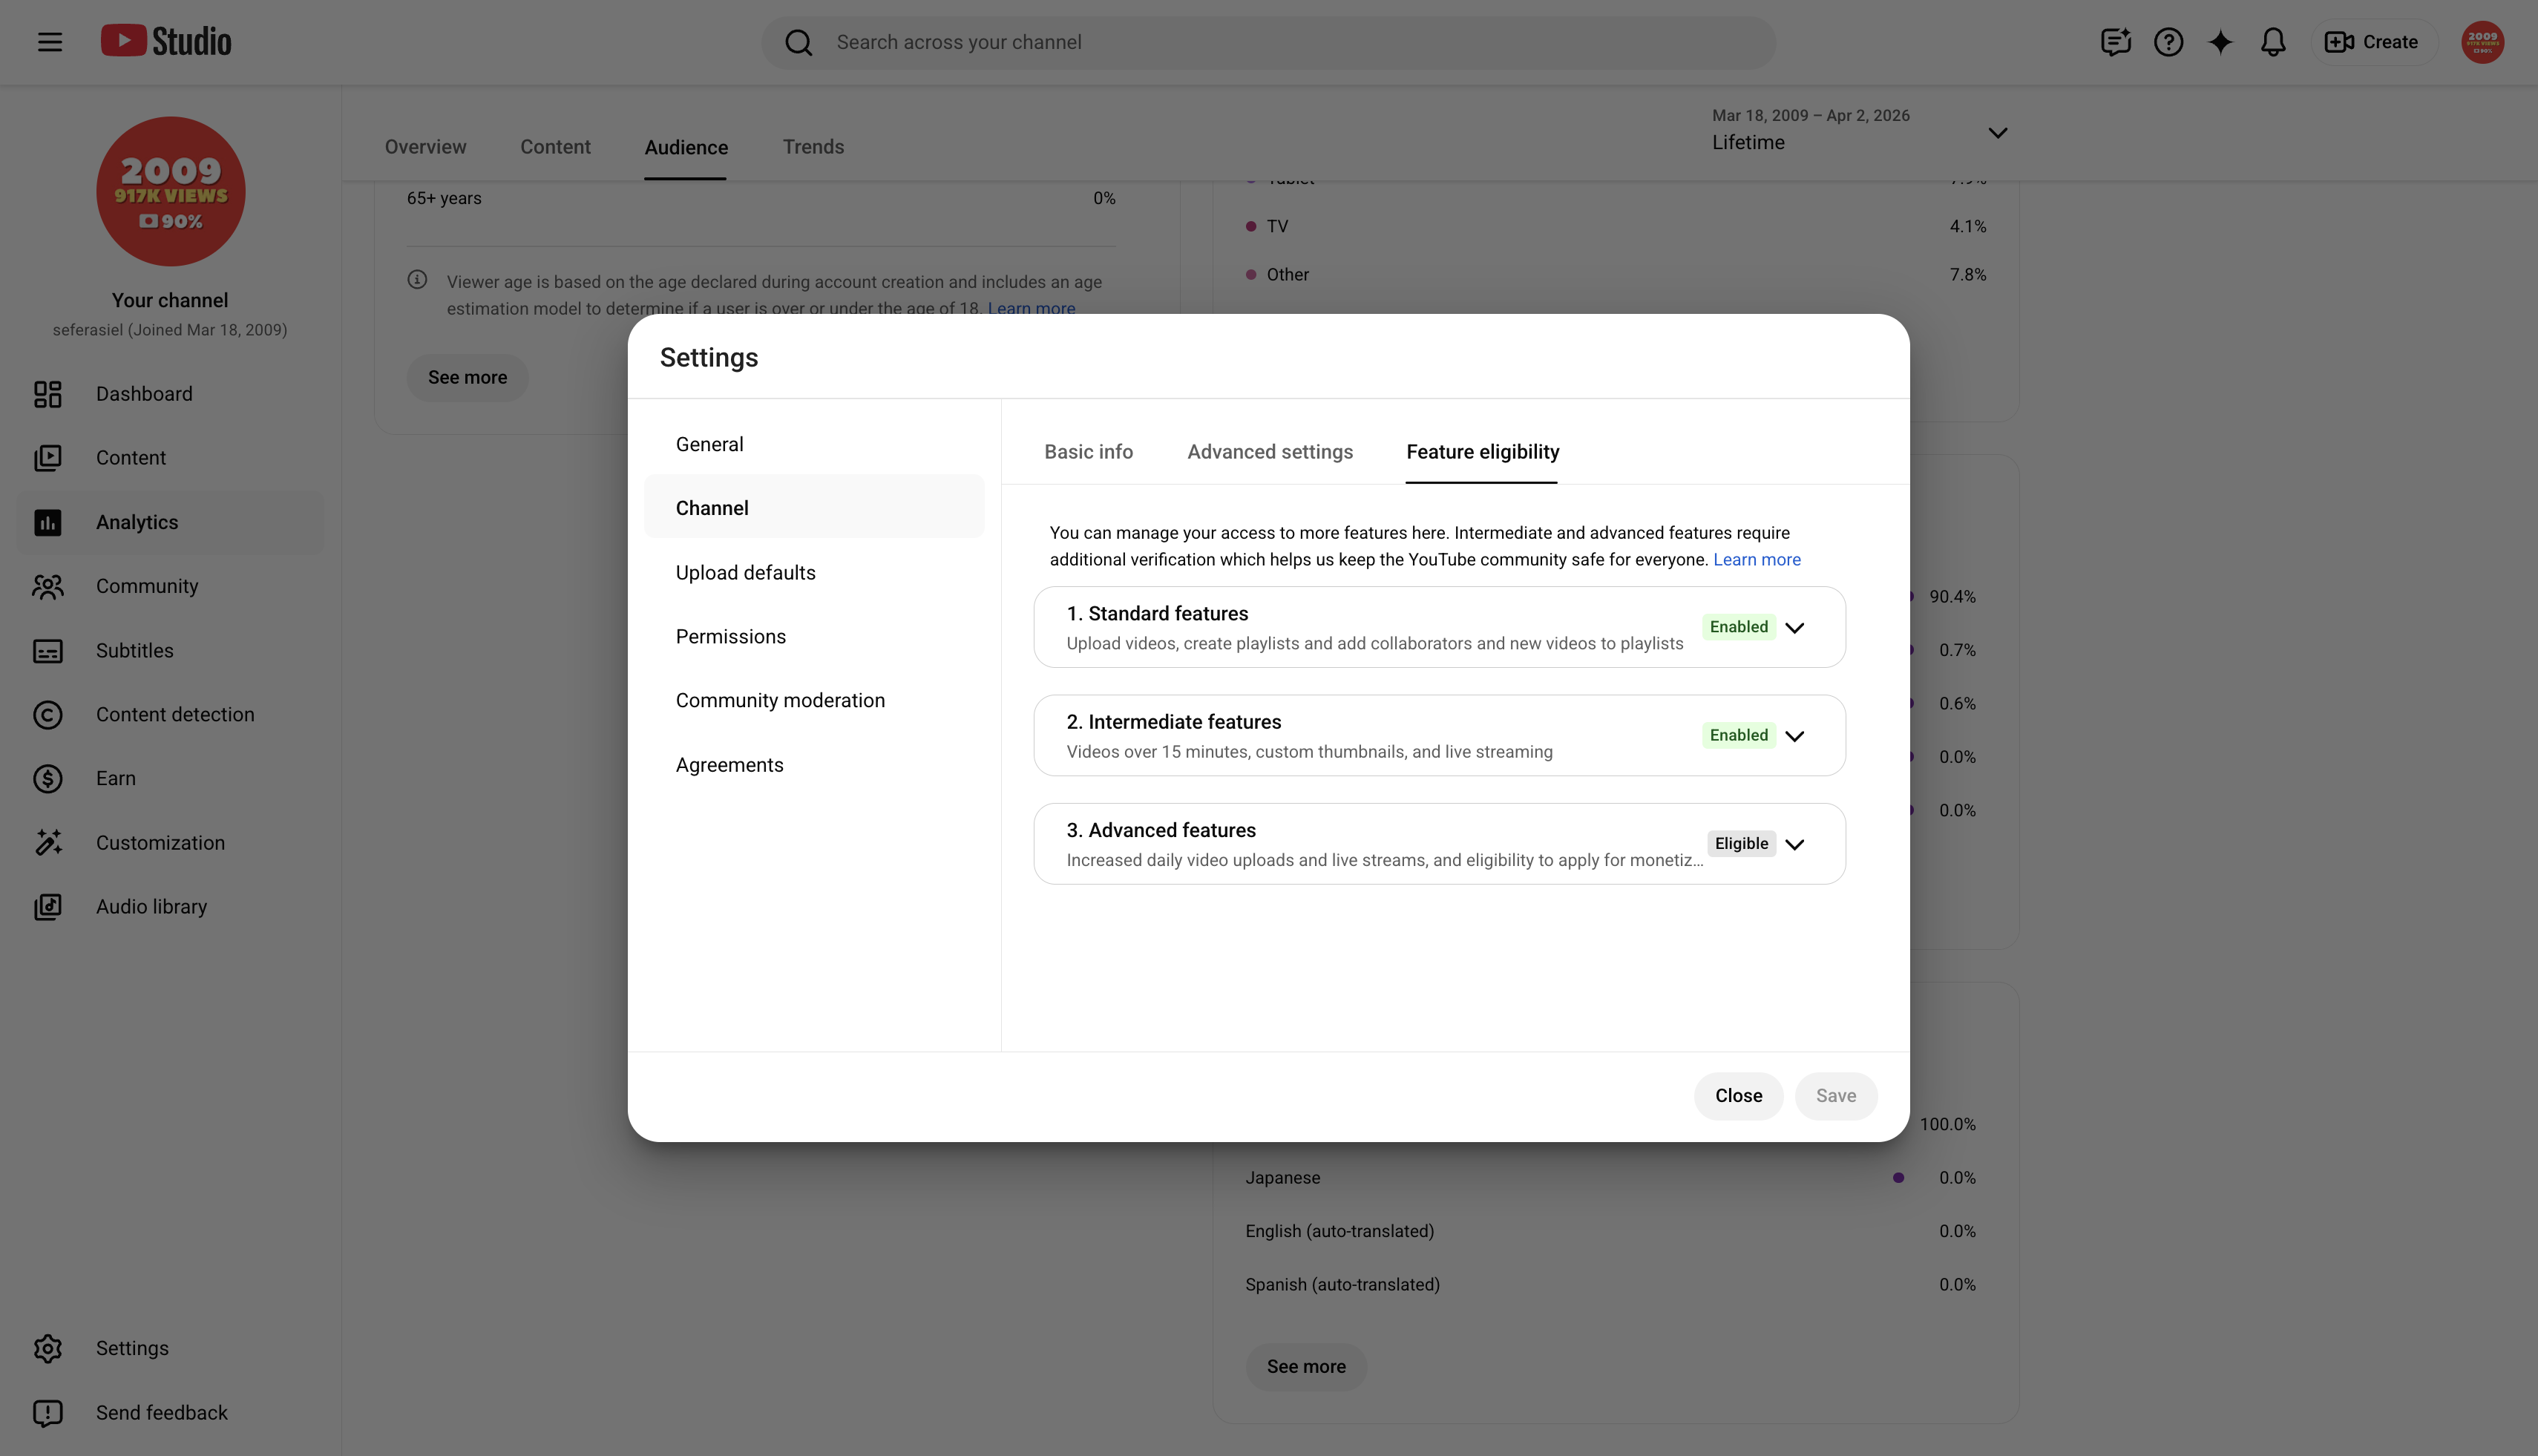
Task: Open Upload defaults settings
Action: click(814, 573)
